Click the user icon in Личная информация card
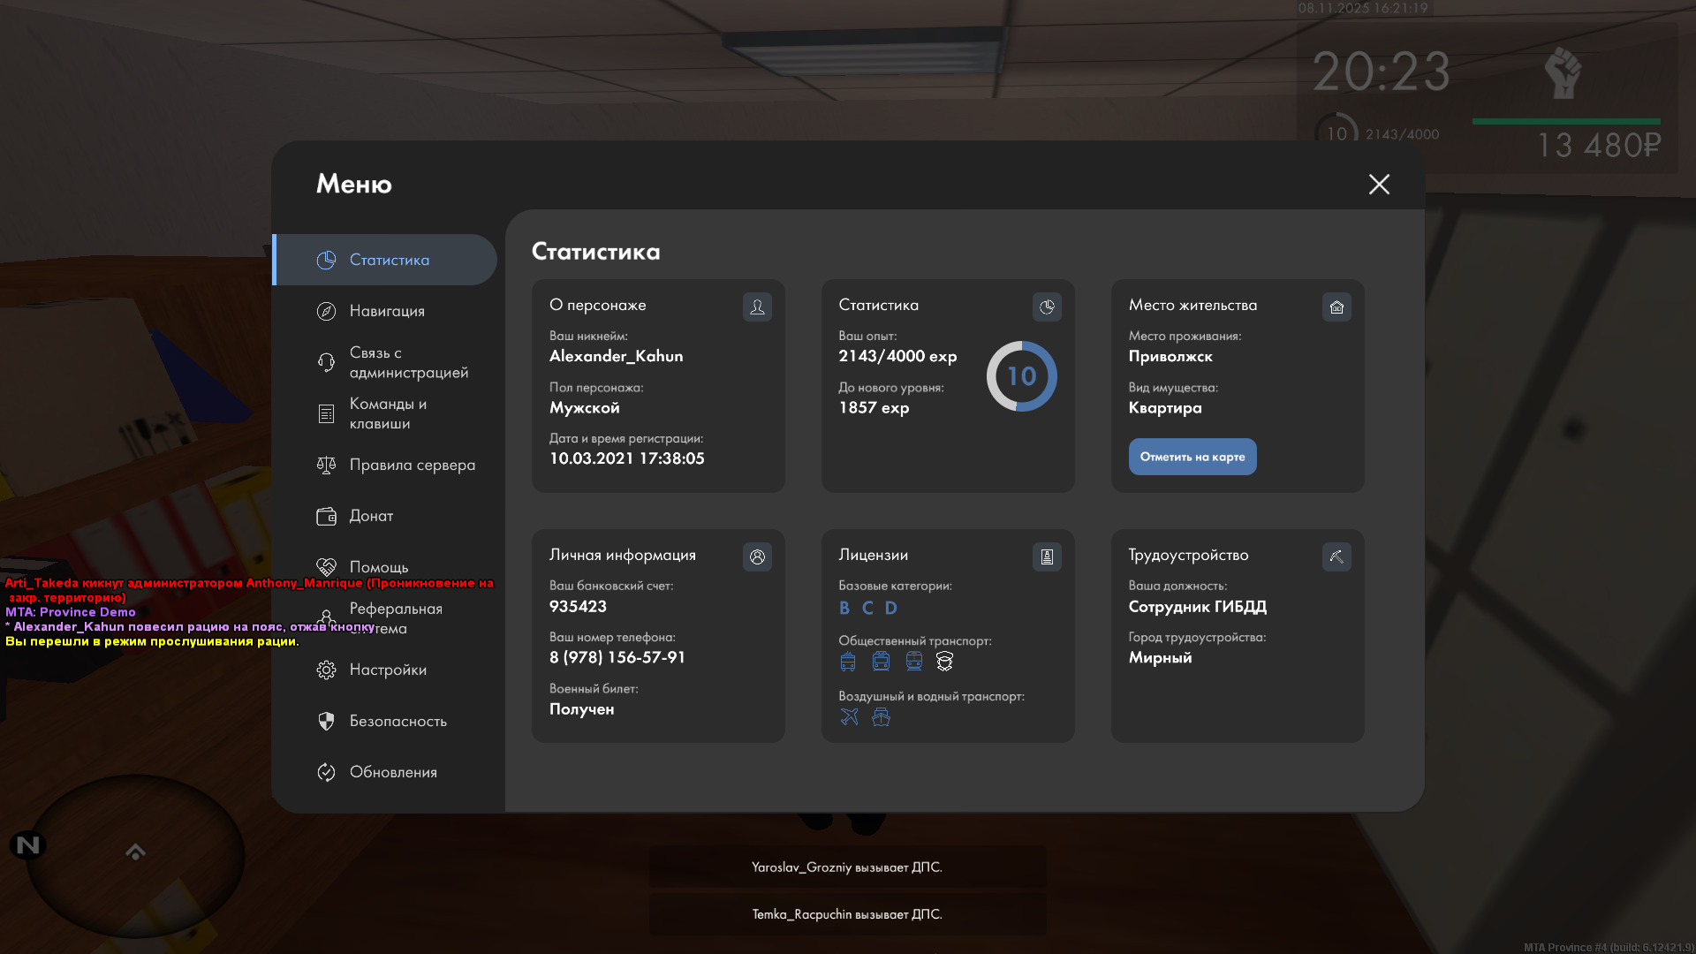 click(757, 556)
